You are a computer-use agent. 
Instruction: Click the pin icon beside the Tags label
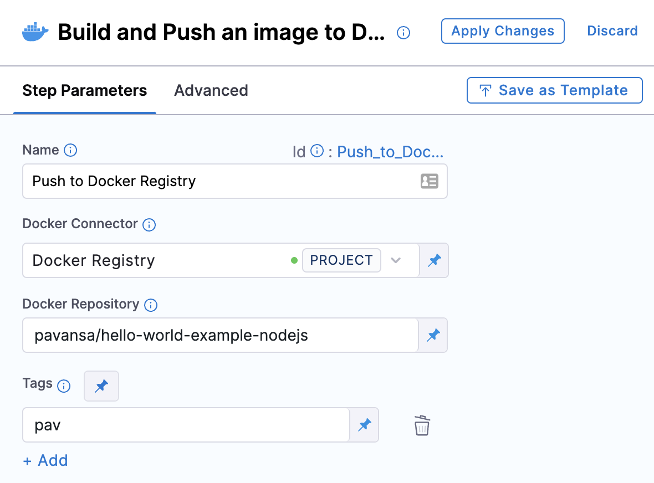(x=101, y=386)
